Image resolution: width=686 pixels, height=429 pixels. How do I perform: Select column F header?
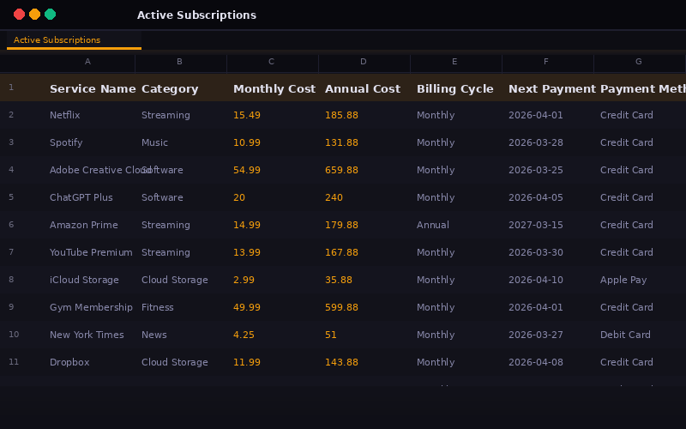pyautogui.click(x=548, y=62)
